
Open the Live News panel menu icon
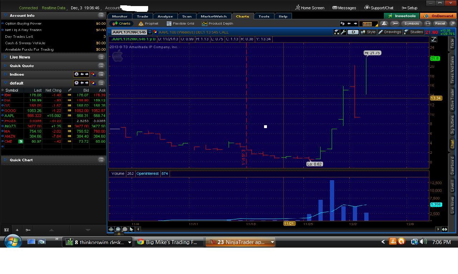pyautogui.click(x=101, y=57)
